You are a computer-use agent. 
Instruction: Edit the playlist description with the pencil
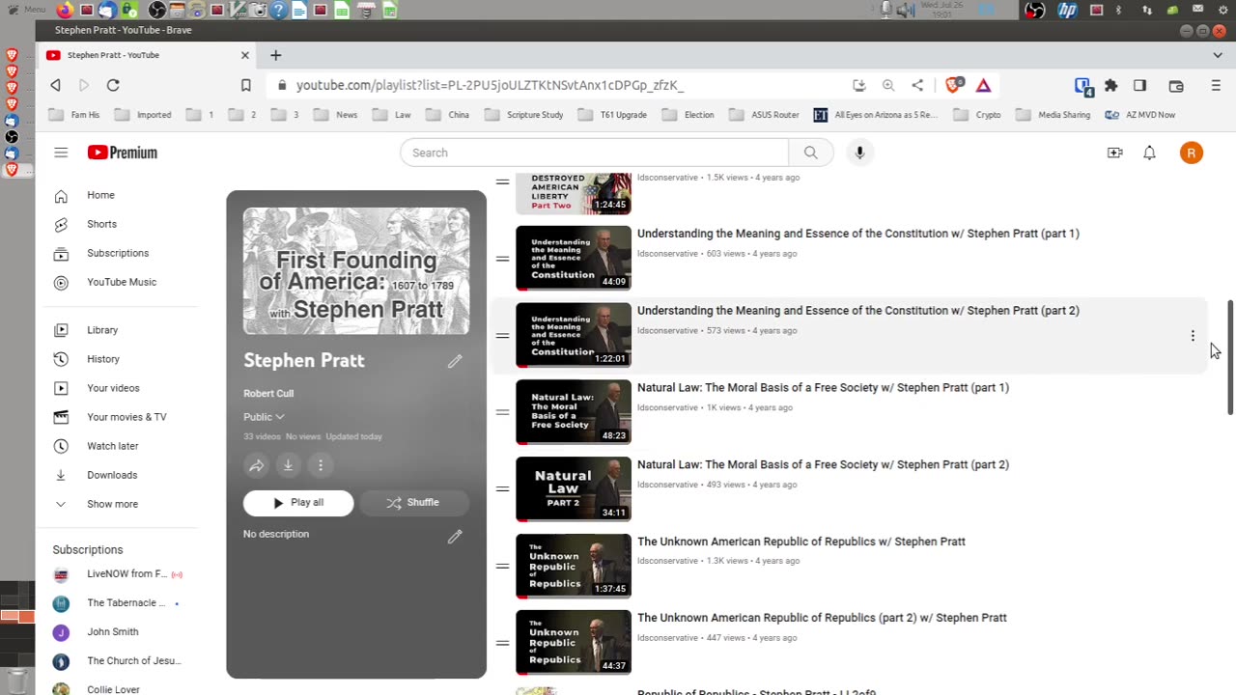click(455, 537)
